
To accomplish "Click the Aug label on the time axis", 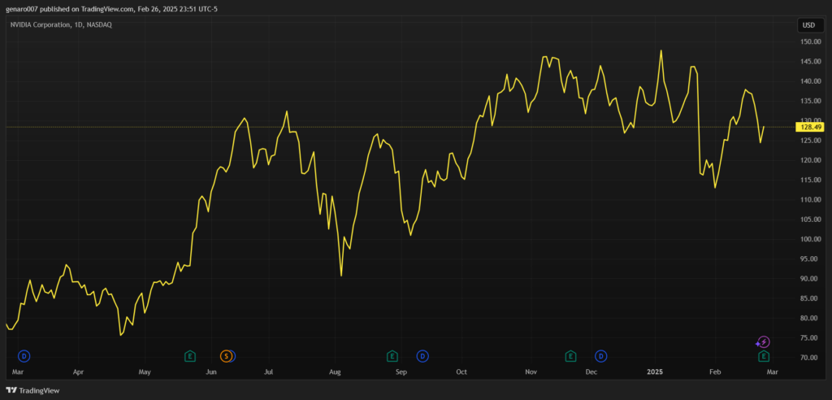I will 335,372.
